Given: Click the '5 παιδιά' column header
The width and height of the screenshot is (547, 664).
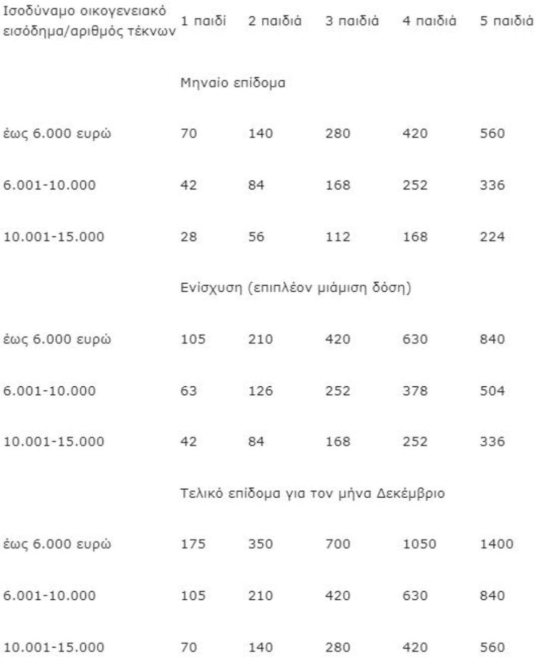Looking at the screenshot, I should pyautogui.click(x=506, y=21).
